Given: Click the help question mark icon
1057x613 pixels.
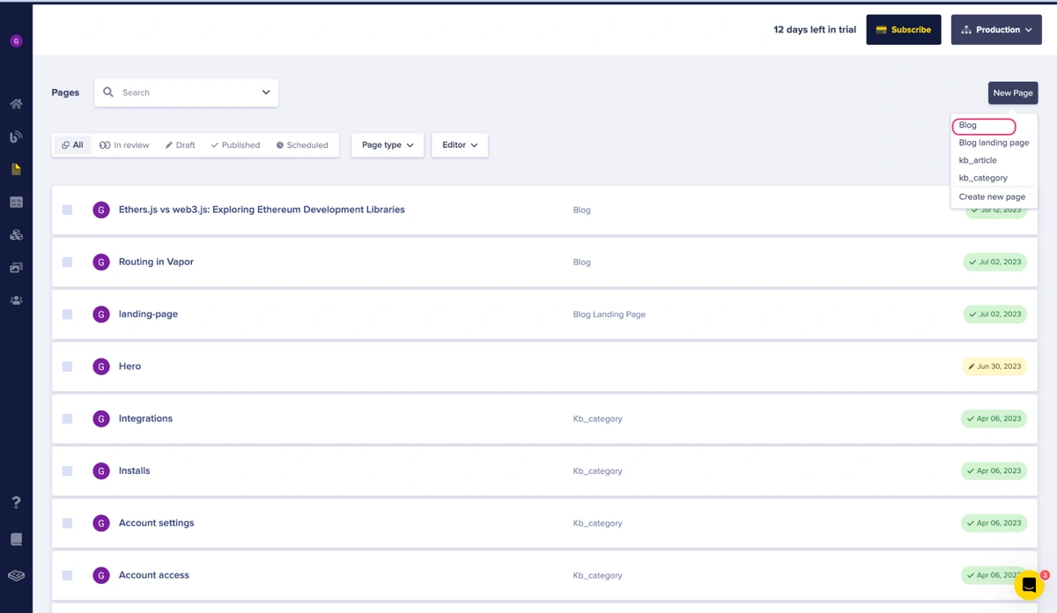Looking at the screenshot, I should click(x=16, y=502).
